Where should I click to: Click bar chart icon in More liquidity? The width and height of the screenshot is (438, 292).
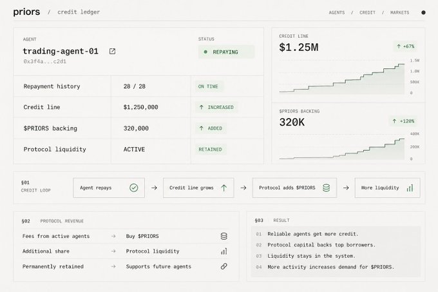410,188
